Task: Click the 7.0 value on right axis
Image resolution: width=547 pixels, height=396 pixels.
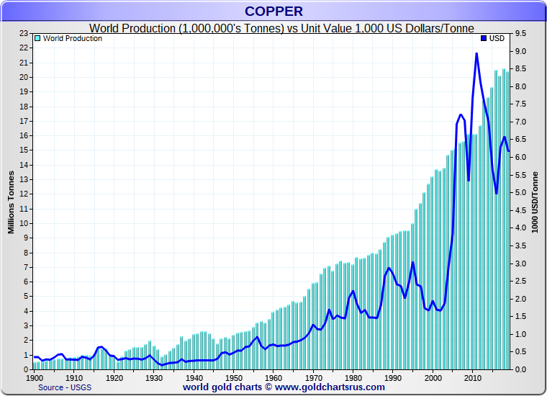Action: pyautogui.click(x=520, y=122)
